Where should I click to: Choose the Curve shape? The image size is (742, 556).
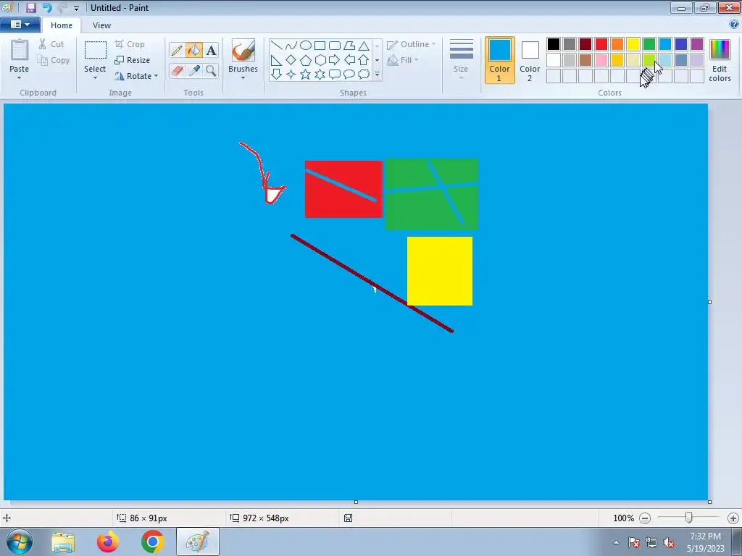point(291,46)
